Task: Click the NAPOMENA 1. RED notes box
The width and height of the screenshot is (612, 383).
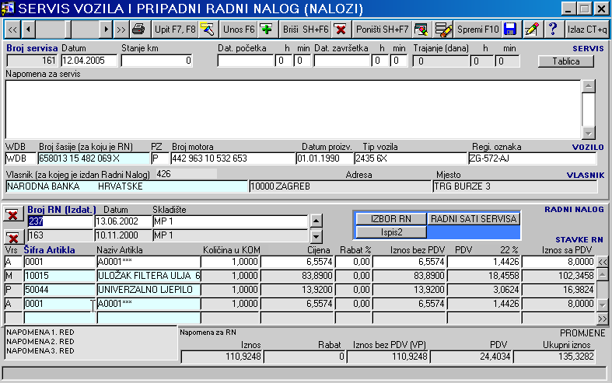Action: [x=91, y=342]
